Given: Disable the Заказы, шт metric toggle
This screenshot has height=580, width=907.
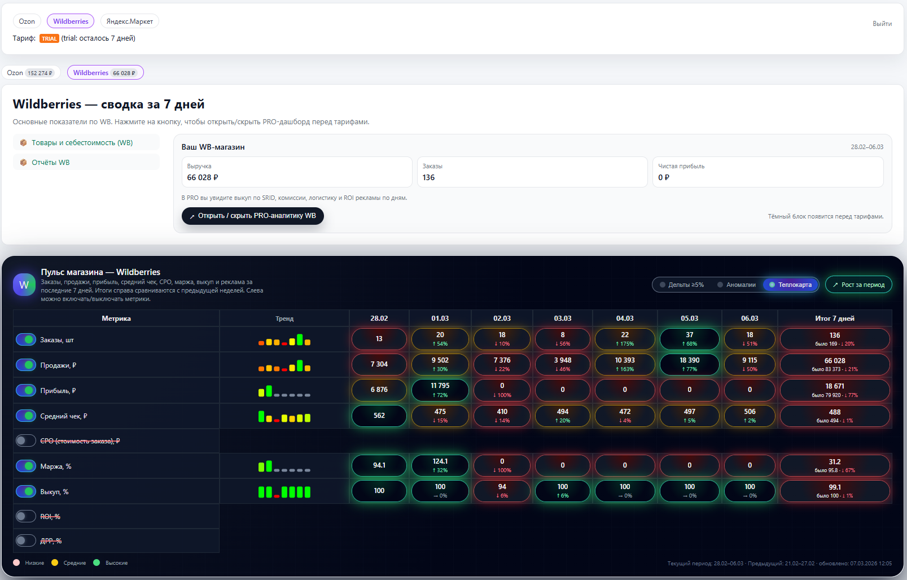Looking at the screenshot, I should click(26, 339).
